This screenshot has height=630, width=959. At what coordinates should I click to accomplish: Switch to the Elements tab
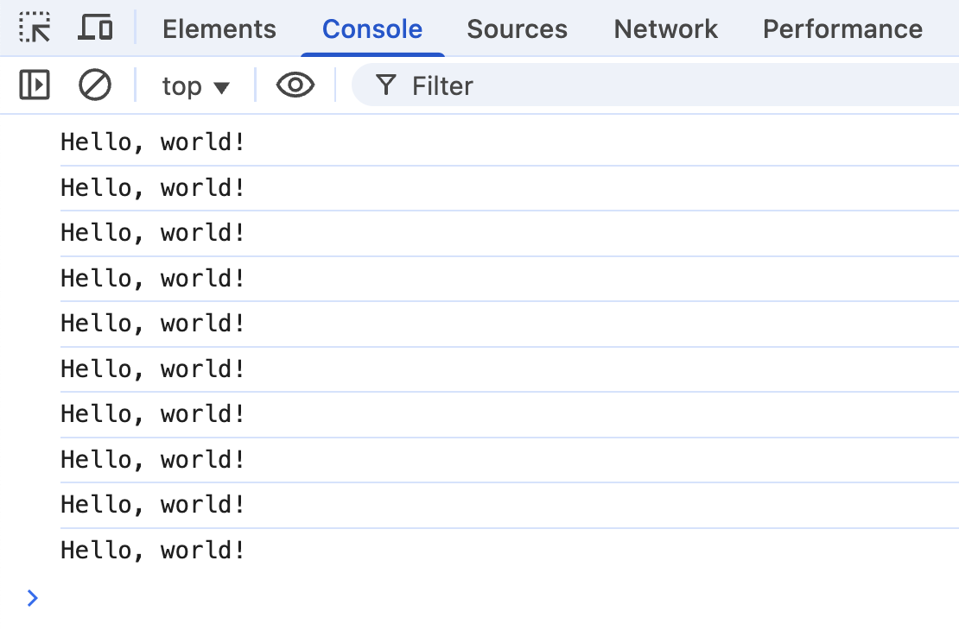pos(219,29)
